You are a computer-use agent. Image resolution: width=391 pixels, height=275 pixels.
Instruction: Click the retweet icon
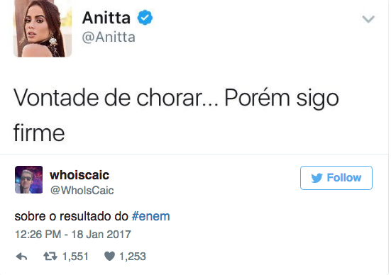click(x=50, y=256)
